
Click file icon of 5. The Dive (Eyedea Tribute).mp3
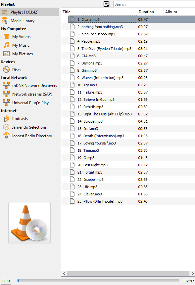(x=72, y=48)
